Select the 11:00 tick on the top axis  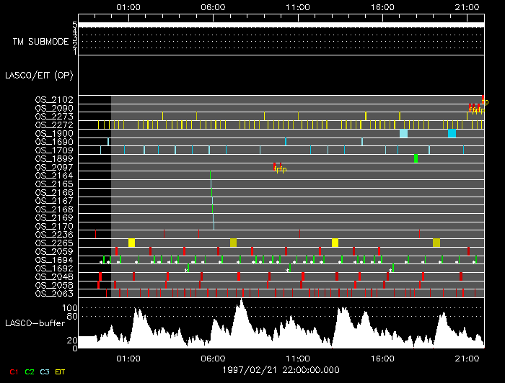click(x=298, y=6)
